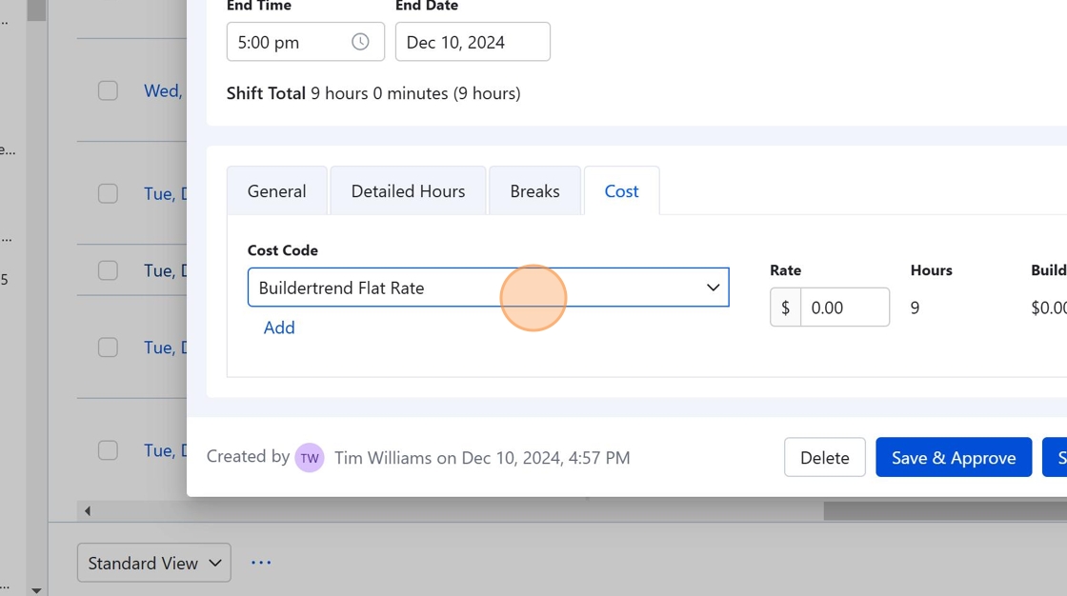
Task: Open the Detailed Hours tab
Action: pyautogui.click(x=408, y=191)
